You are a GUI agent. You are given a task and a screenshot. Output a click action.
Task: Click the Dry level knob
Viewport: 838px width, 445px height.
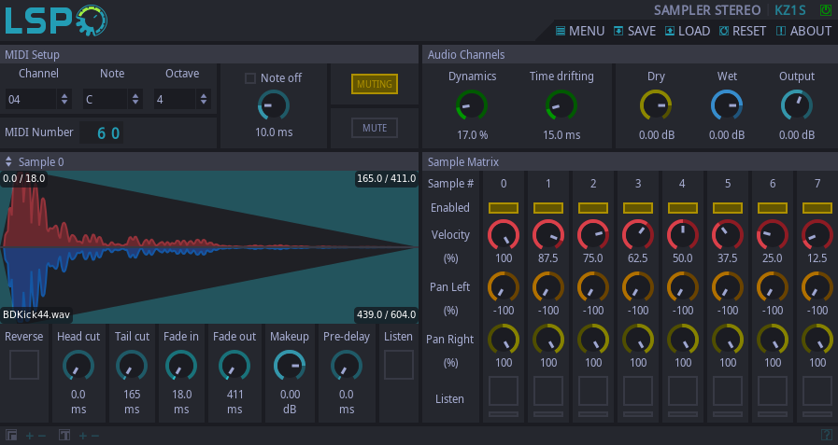656,105
